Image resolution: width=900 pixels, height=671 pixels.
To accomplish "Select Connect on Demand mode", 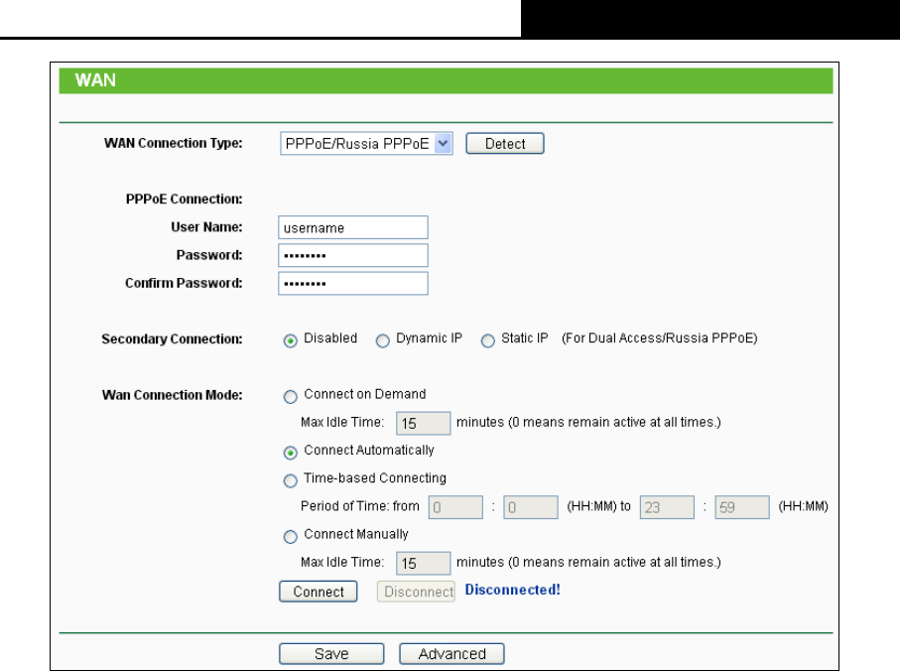I will (x=291, y=397).
